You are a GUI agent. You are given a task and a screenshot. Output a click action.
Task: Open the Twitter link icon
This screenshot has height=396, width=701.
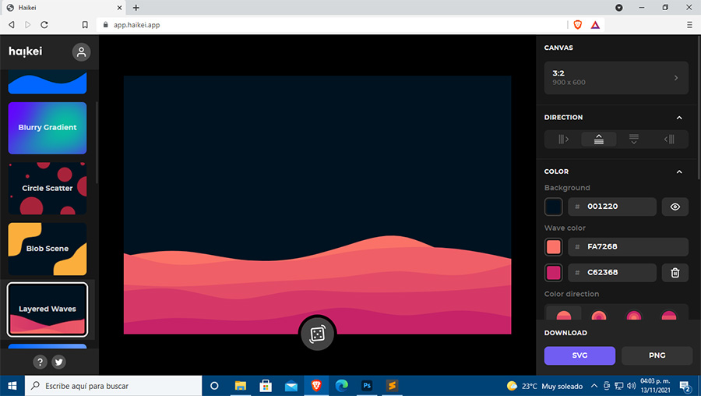(58, 362)
